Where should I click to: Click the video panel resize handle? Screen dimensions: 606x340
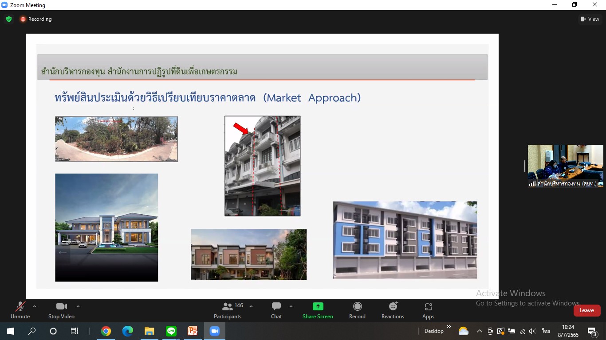click(525, 166)
